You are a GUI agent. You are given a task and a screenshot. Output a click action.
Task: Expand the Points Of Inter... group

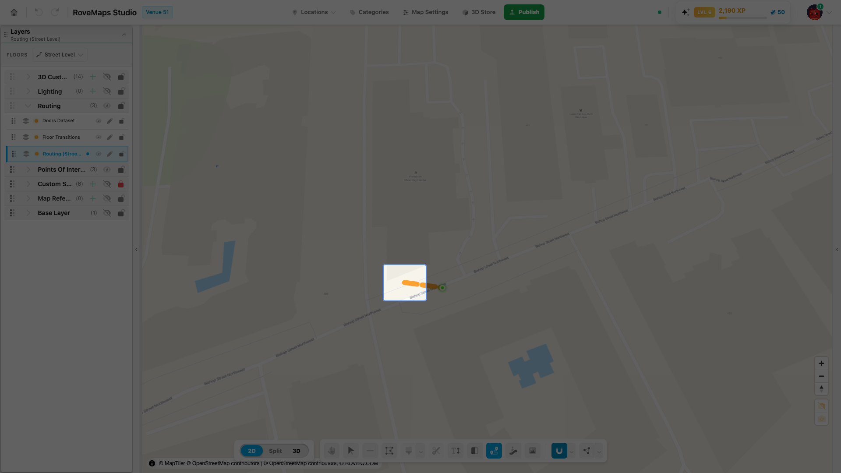click(x=28, y=170)
